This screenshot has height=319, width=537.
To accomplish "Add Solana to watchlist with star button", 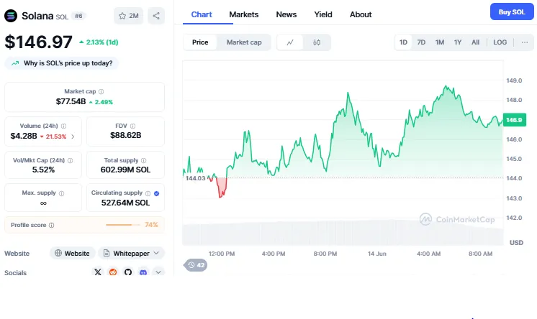I will click(x=129, y=15).
